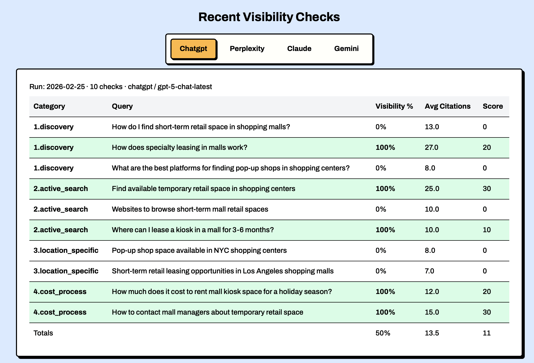Click the Find available temporary retail space query
The height and width of the screenshot is (363, 534).
203,189
